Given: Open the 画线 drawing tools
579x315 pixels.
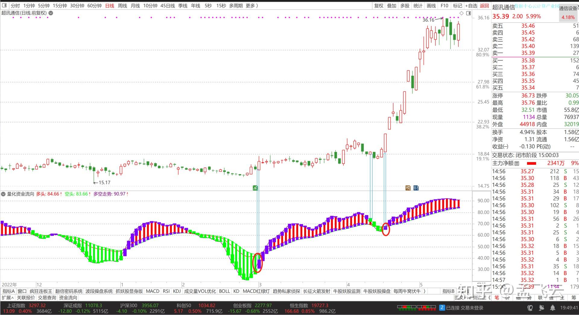Looking at the screenshot, I should (431, 6).
